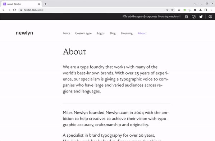215x141 pixels.
Task: Click the newlyn logo to go home
Action: tap(24, 33)
